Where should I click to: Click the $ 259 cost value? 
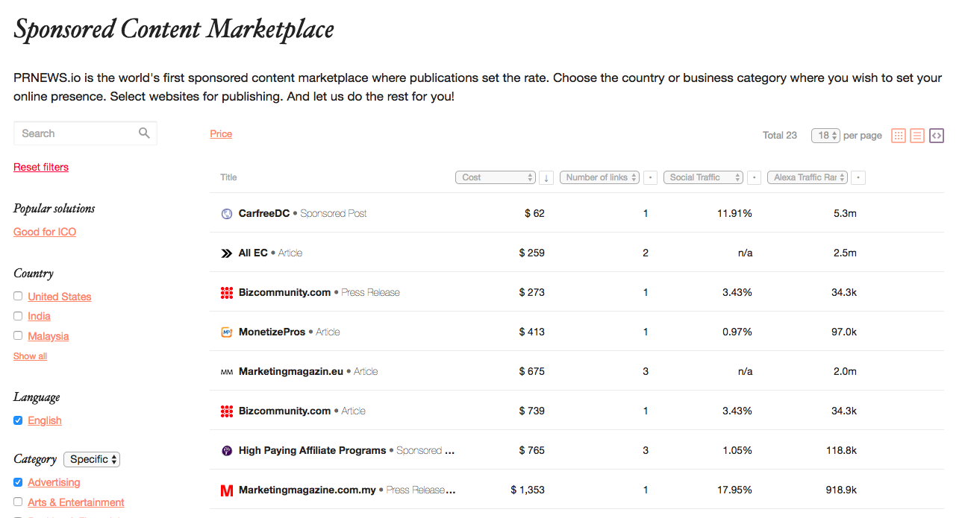click(532, 253)
